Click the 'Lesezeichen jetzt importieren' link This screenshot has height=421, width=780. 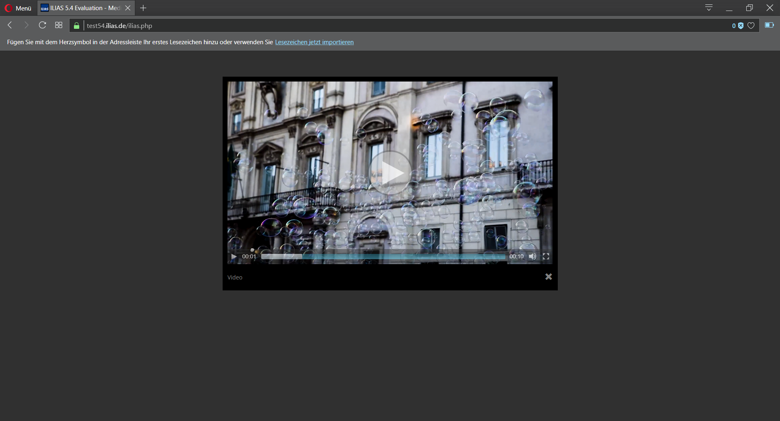[314, 42]
